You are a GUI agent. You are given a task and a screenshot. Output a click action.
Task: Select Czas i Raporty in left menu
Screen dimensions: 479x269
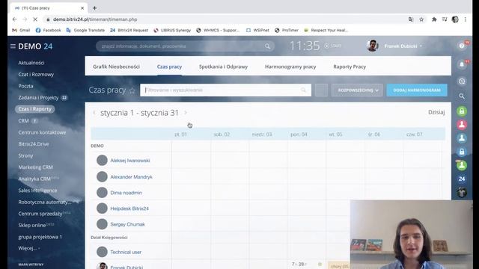[35, 109]
